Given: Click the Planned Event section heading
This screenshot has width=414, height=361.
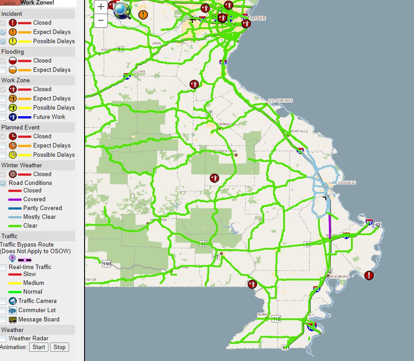Looking at the screenshot, I should coord(20,128).
